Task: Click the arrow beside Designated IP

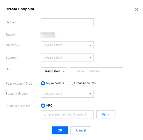Action: pos(64,71)
